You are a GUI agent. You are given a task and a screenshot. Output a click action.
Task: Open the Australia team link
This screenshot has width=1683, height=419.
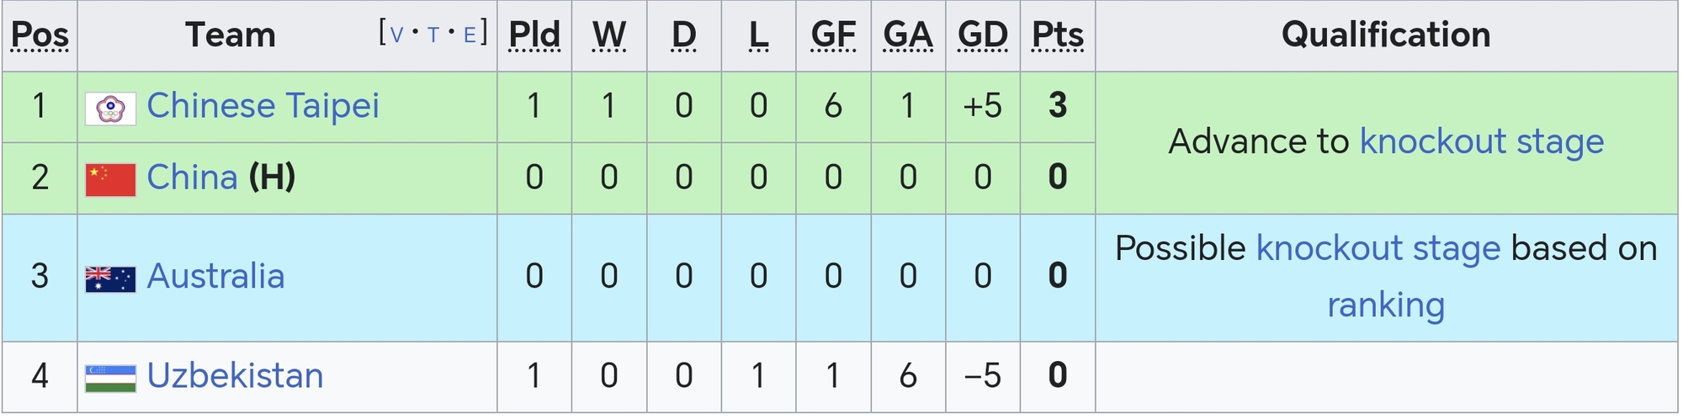(x=215, y=277)
